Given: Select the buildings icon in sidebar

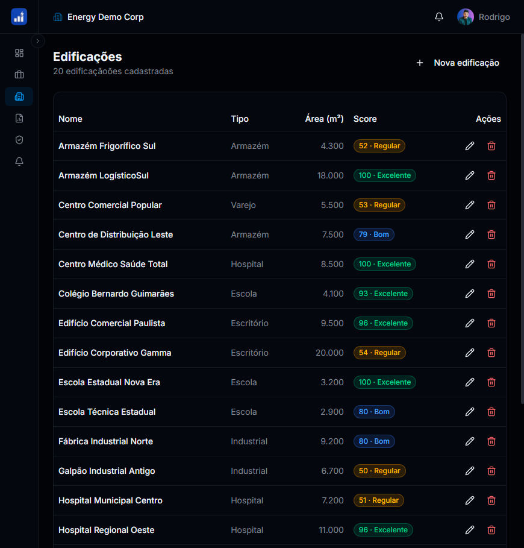Looking at the screenshot, I should click(x=19, y=96).
